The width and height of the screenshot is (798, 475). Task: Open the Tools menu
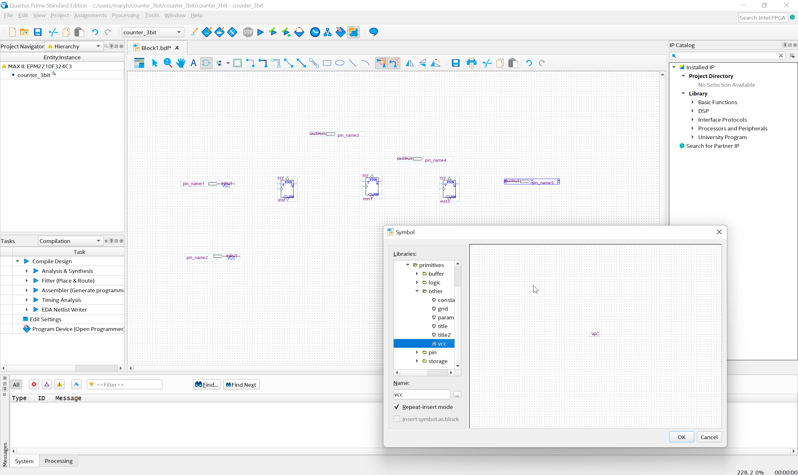tap(152, 15)
